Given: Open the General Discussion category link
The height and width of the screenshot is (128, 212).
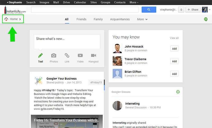Looking at the screenshot, I should (136, 107).
